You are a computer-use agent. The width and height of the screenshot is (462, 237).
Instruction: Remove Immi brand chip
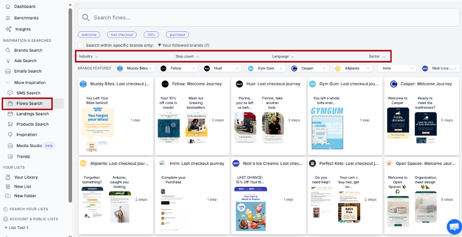coord(412,68)
